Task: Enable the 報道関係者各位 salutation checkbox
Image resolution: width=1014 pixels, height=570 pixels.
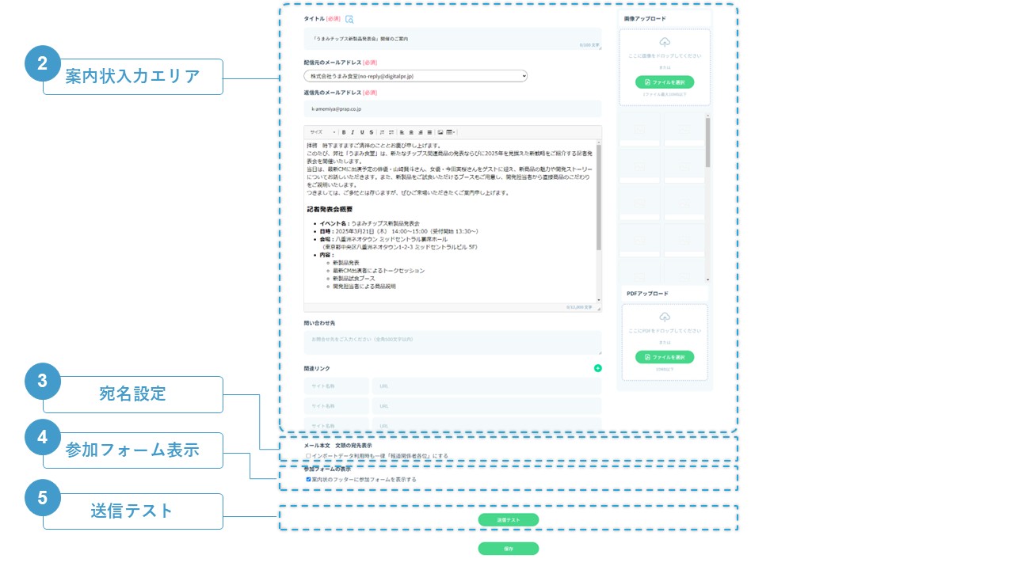Action: coord(308,456)
